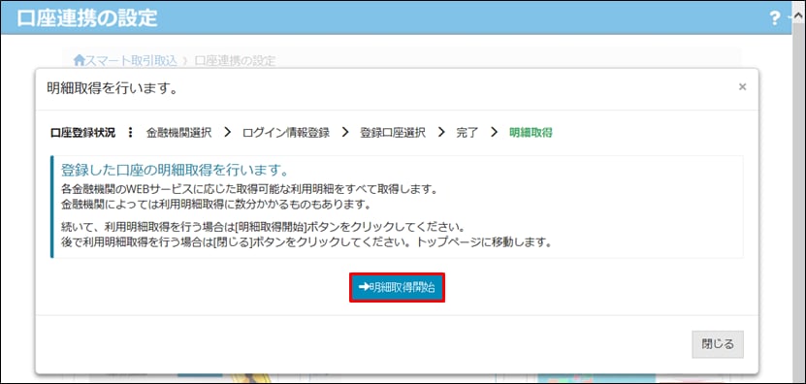Click the 口座連携の設定 breadcrumb text
Viewport: 806px width, 384px height.
coord(235,61)
